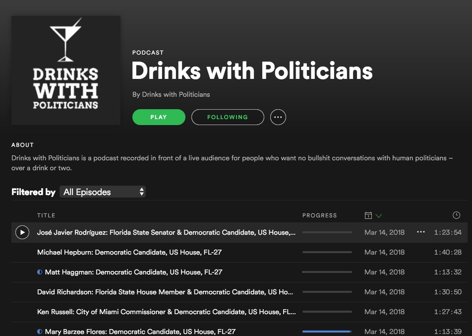Viewport: 472px width, 336px height.
Task: Select the Michael Hepburn episode title
Action: [129, 252]
